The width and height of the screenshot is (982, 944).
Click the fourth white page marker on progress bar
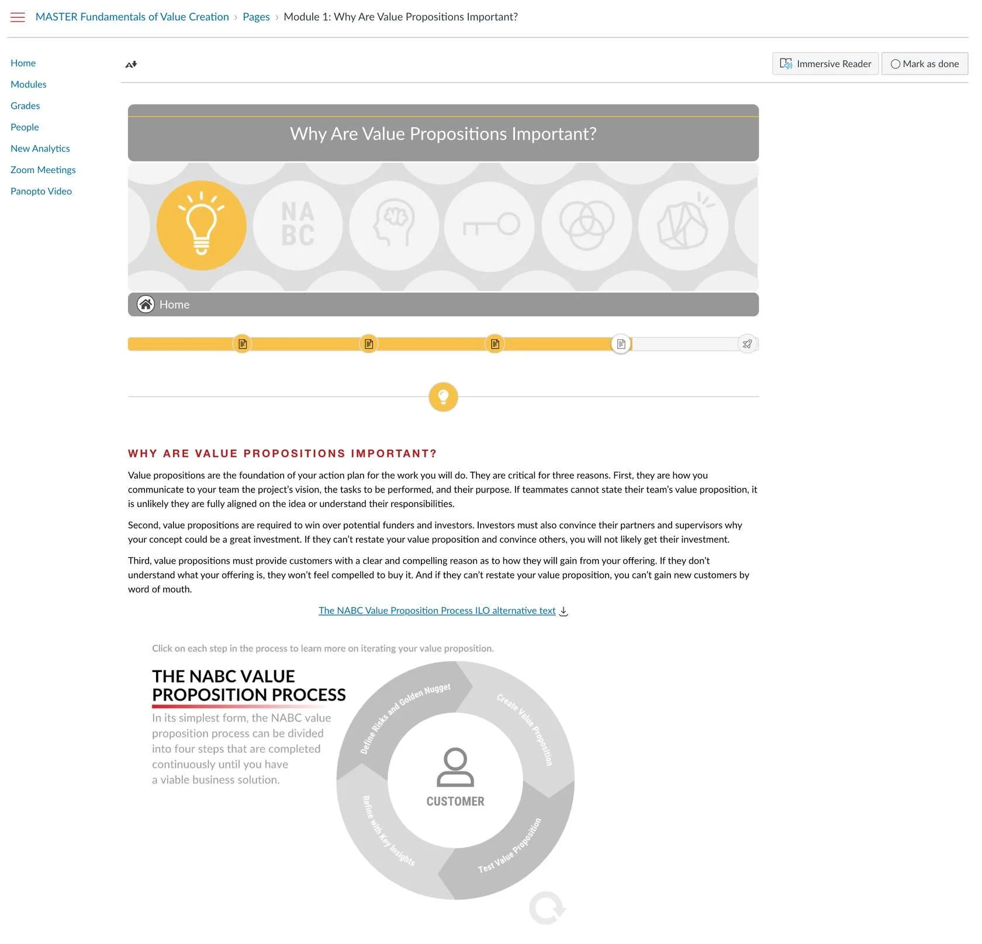(621, 344)
